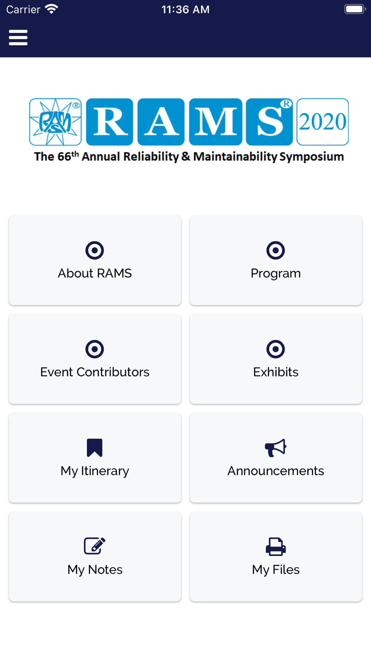Tap the Announcements megaphone icon

coord(276,448)
